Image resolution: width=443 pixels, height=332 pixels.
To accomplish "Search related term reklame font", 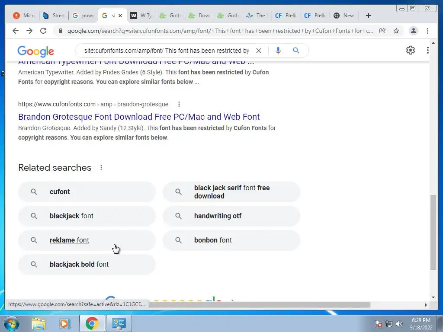I will tap(87, 240).
